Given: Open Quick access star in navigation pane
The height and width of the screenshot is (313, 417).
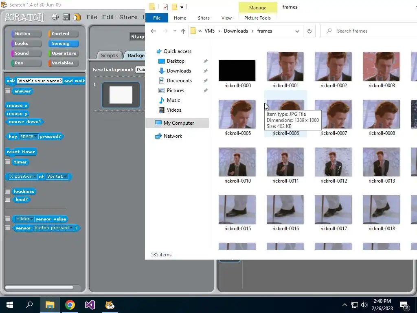Looking at the screenshot, I should tap(159, 51).
